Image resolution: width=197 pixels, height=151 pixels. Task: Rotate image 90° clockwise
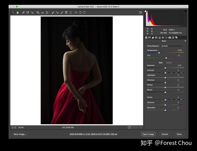[84, 12]
